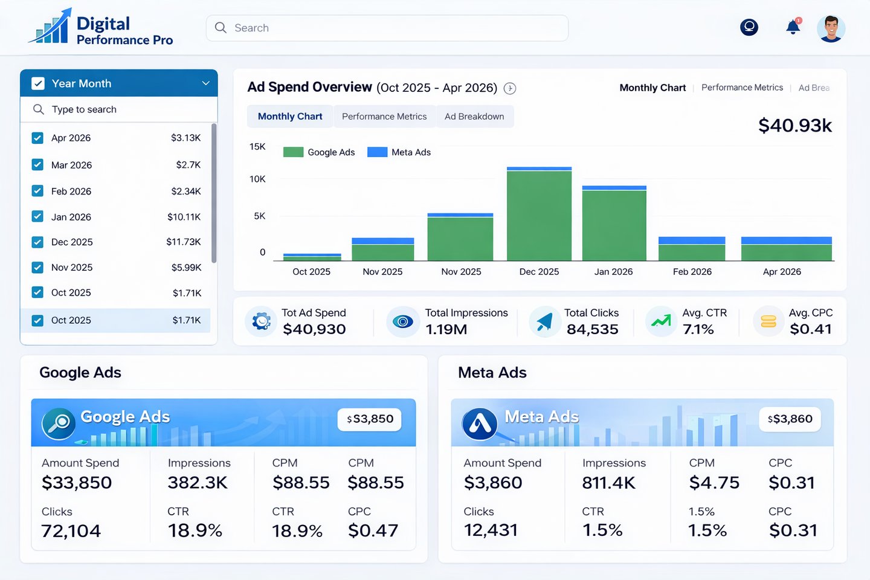Click the $2.7K amount in the Mar 2026 row
The height and width of the screenshot is (580, 870).
tap(188, 164)
